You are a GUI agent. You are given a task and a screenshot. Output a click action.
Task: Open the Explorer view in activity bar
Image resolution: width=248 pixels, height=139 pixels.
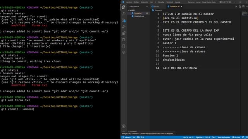point(124,7)
